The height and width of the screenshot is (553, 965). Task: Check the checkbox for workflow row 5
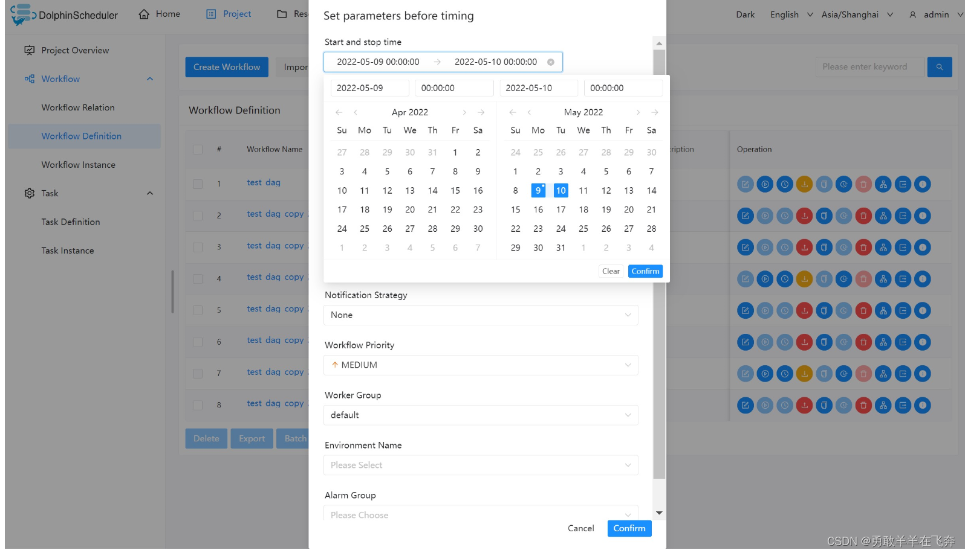click(x=198, y=310)
